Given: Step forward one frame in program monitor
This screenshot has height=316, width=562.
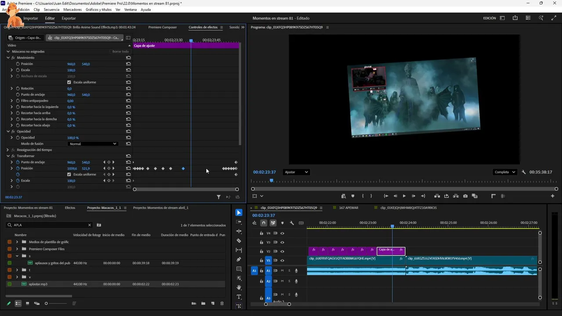Looking at the screenshot, I should pos(413,196).
